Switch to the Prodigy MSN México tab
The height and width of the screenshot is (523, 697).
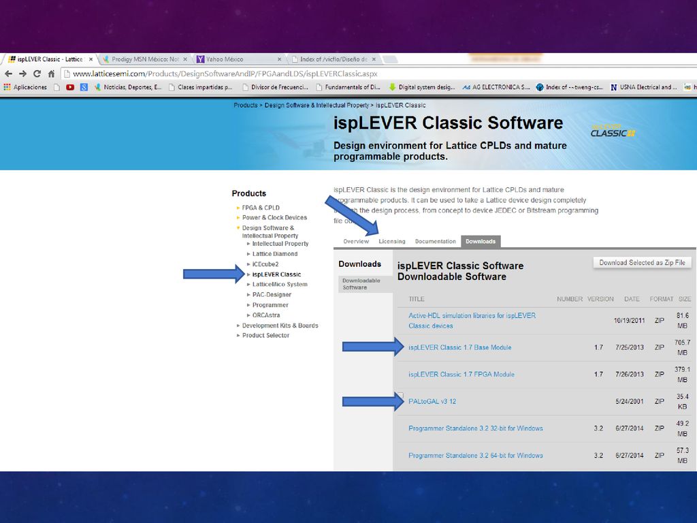[144, 59]
